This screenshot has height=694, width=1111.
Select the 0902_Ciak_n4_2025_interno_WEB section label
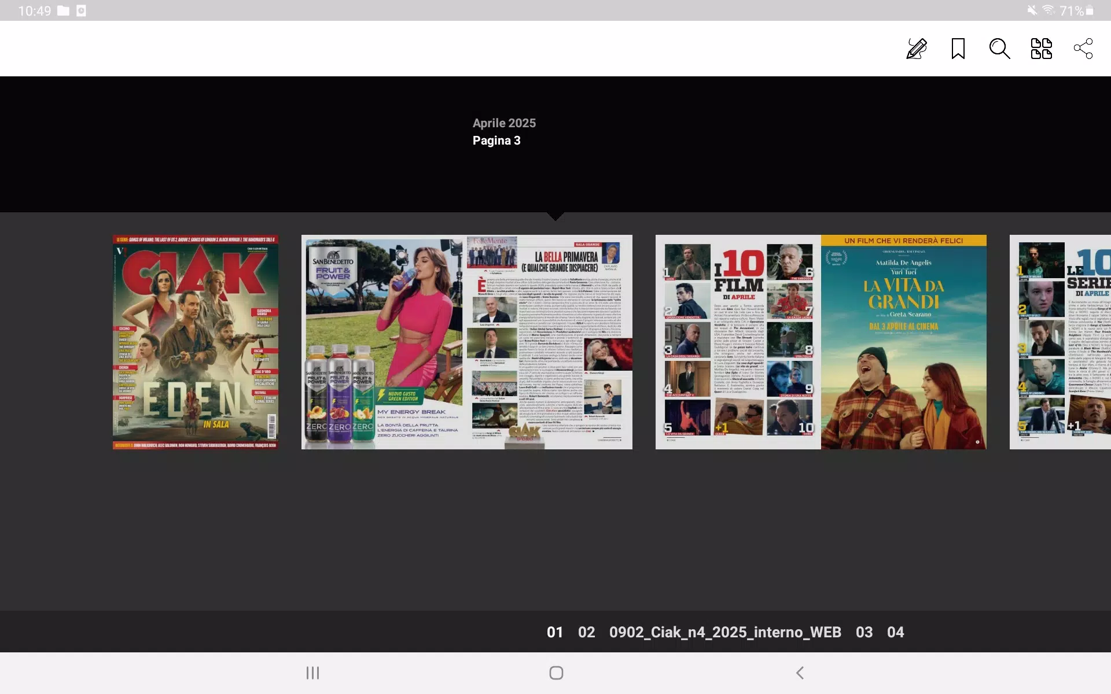725,632
